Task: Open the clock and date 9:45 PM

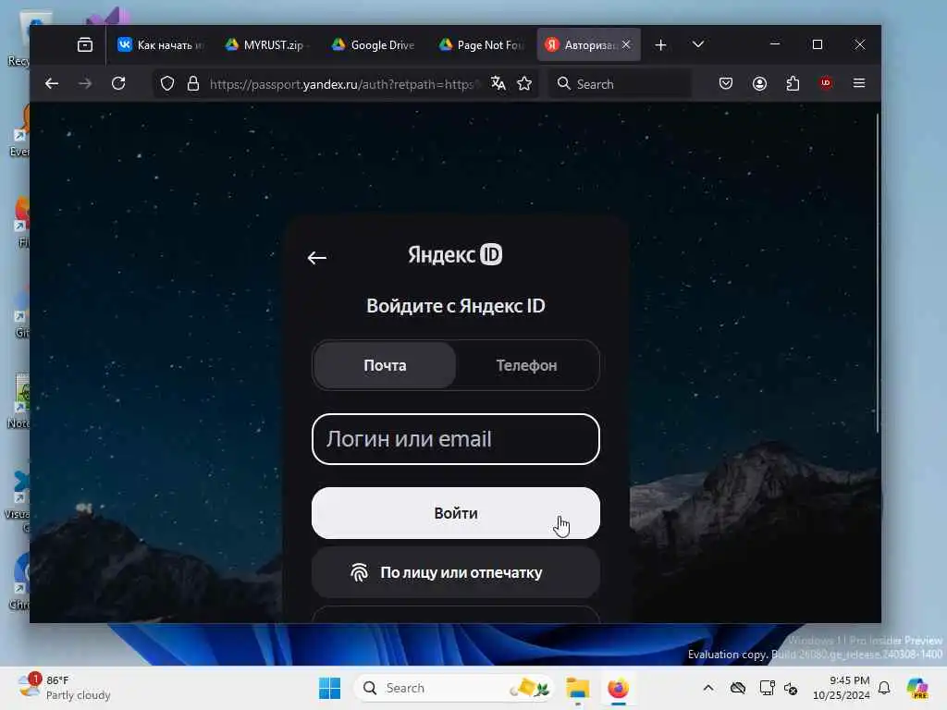Action: 841,688
